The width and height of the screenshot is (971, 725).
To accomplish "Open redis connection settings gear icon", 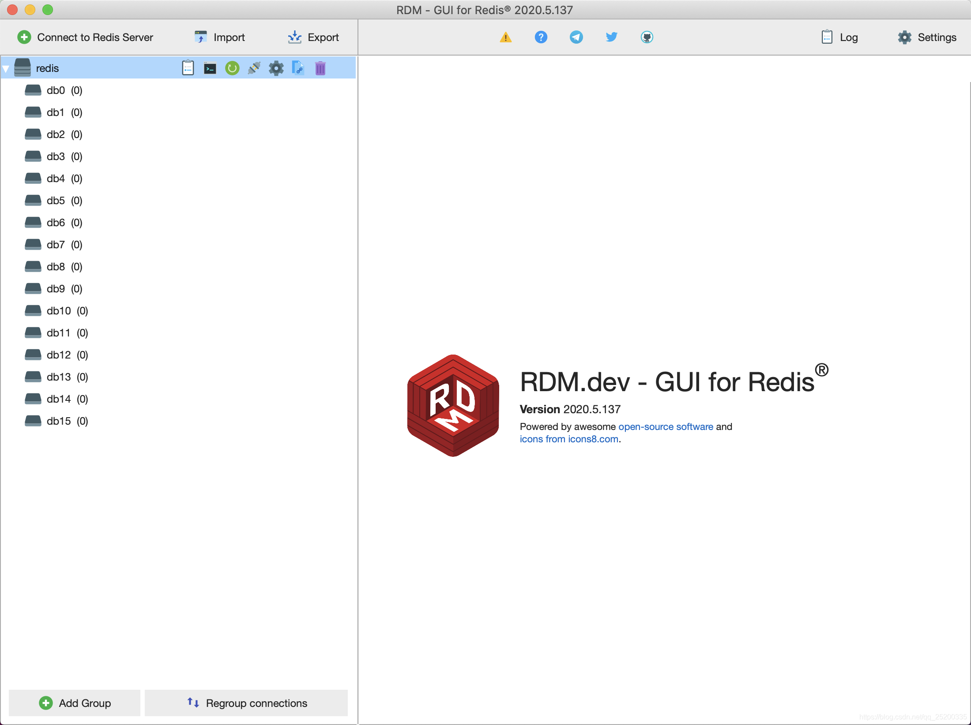I will 276,68.
